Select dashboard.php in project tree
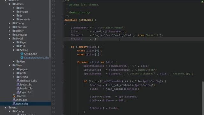The image size is (204, 115). [29, 81]
